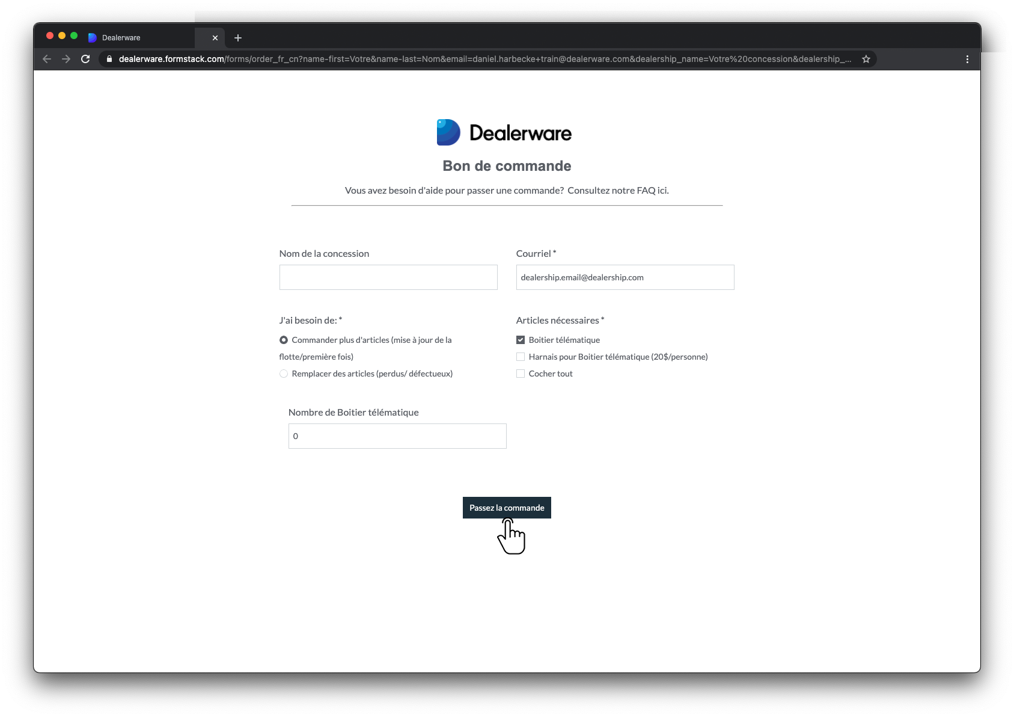Close the Dealerware tab
Image resolution: width=1014 pixels, height=717 pixels.
pyautogui.click(x=215, y=38)
